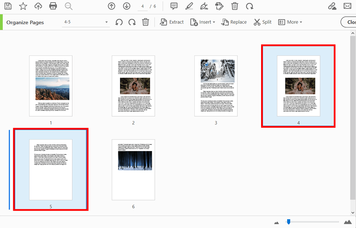Delete selected pages with the trash icon
This screenshot has width=356, height=228.
coord(146,22)
